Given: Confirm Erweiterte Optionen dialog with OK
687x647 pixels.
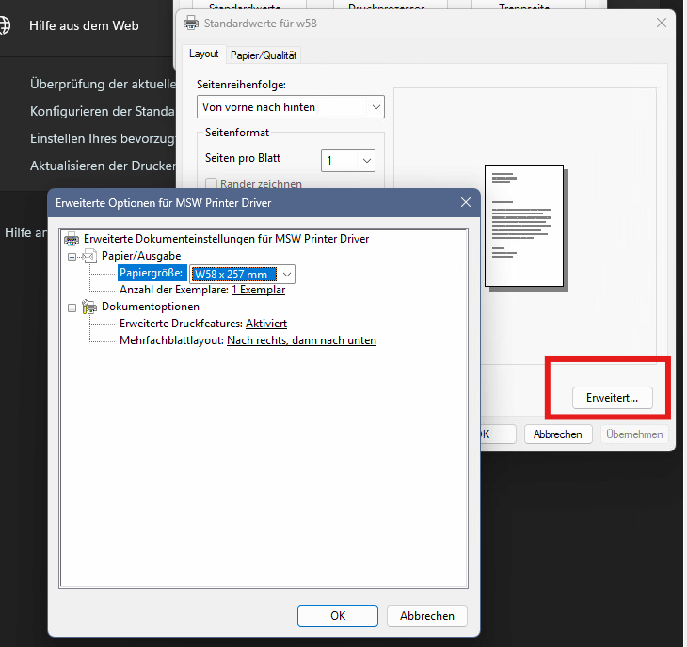Looking at the screenshot, I should [338, 615].
